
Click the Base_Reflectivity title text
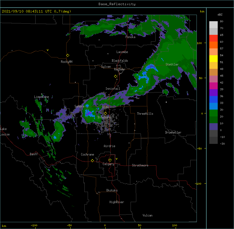117,4
